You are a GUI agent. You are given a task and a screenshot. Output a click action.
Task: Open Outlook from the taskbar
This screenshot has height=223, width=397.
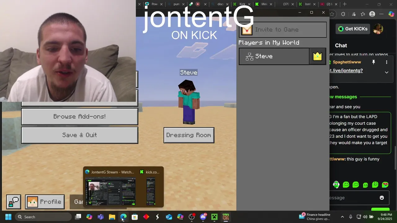tap(169, 217)
